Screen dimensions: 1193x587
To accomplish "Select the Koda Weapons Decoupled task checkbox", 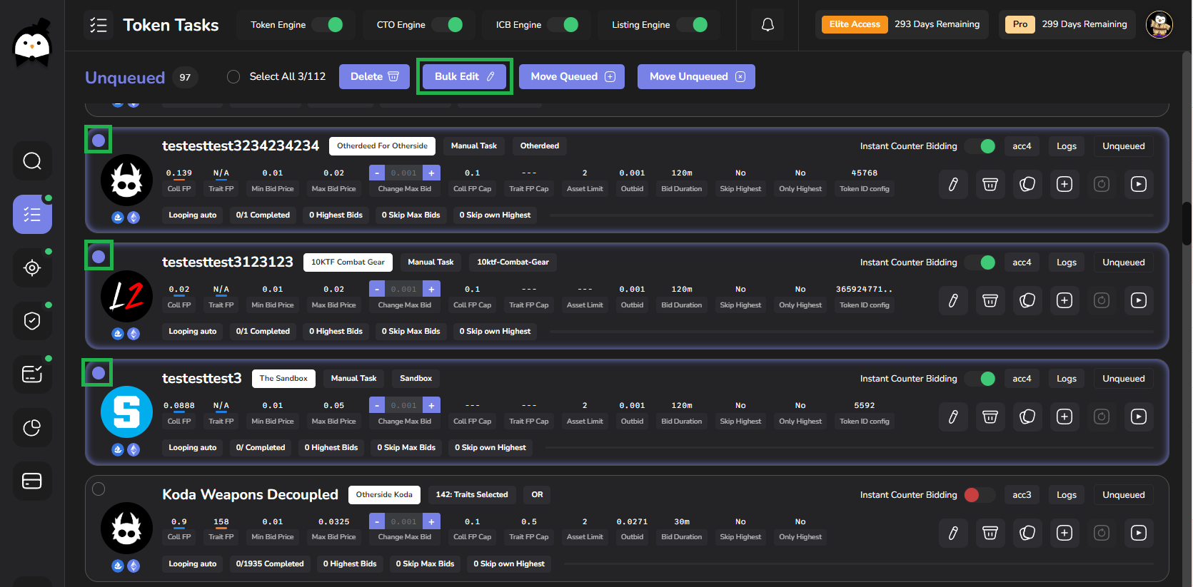I will tap(99, 489).
